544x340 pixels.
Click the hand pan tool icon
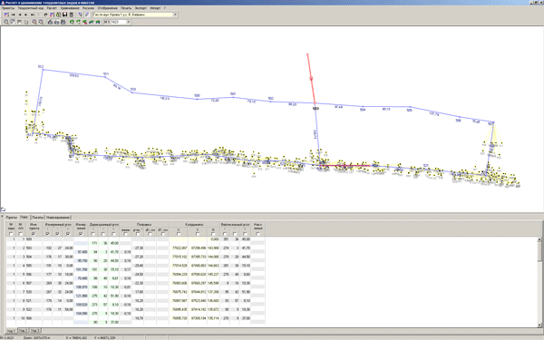pyautogui.click(x=26, y=22)
